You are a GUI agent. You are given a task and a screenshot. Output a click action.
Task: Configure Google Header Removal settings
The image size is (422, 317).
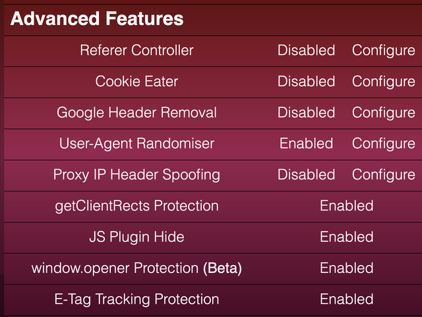384,113
